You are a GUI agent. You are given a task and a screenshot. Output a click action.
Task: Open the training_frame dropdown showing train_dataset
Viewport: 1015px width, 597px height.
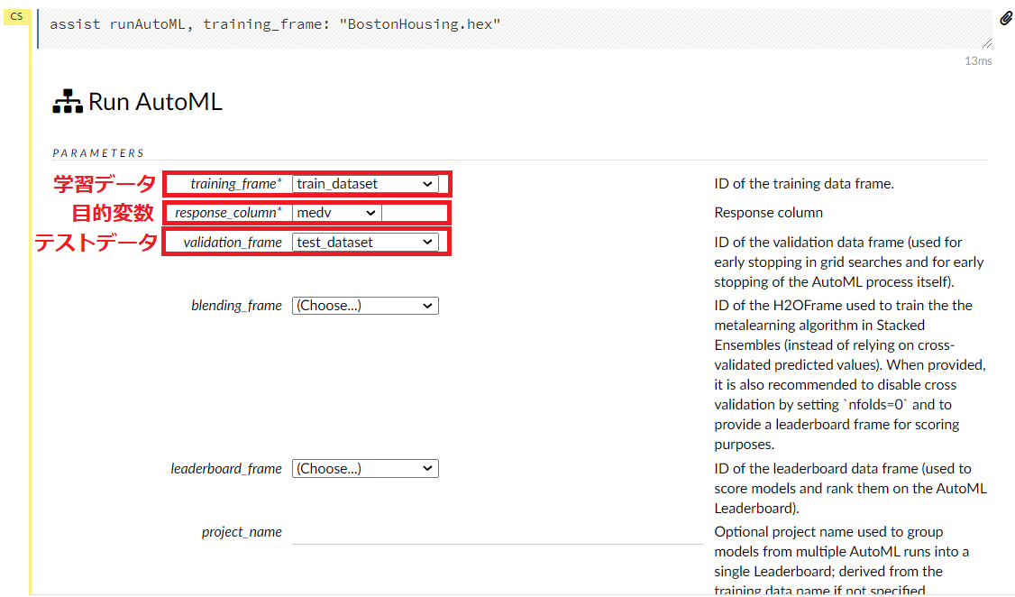coord(365,184)
